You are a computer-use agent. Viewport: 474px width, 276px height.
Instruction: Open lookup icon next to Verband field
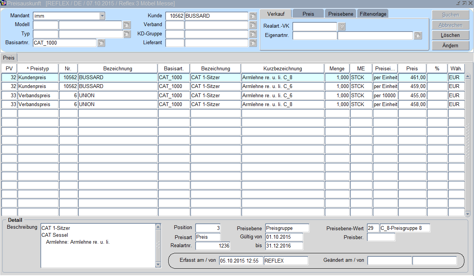(253, 25)
